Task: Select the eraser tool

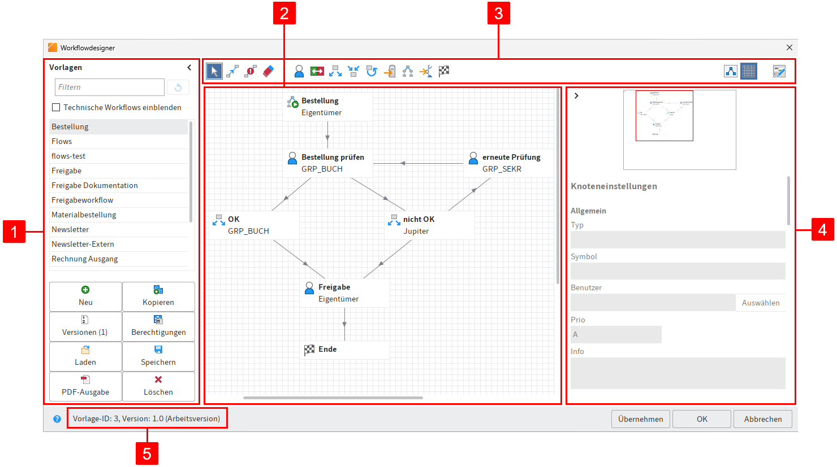Action: tap(268, 71)
